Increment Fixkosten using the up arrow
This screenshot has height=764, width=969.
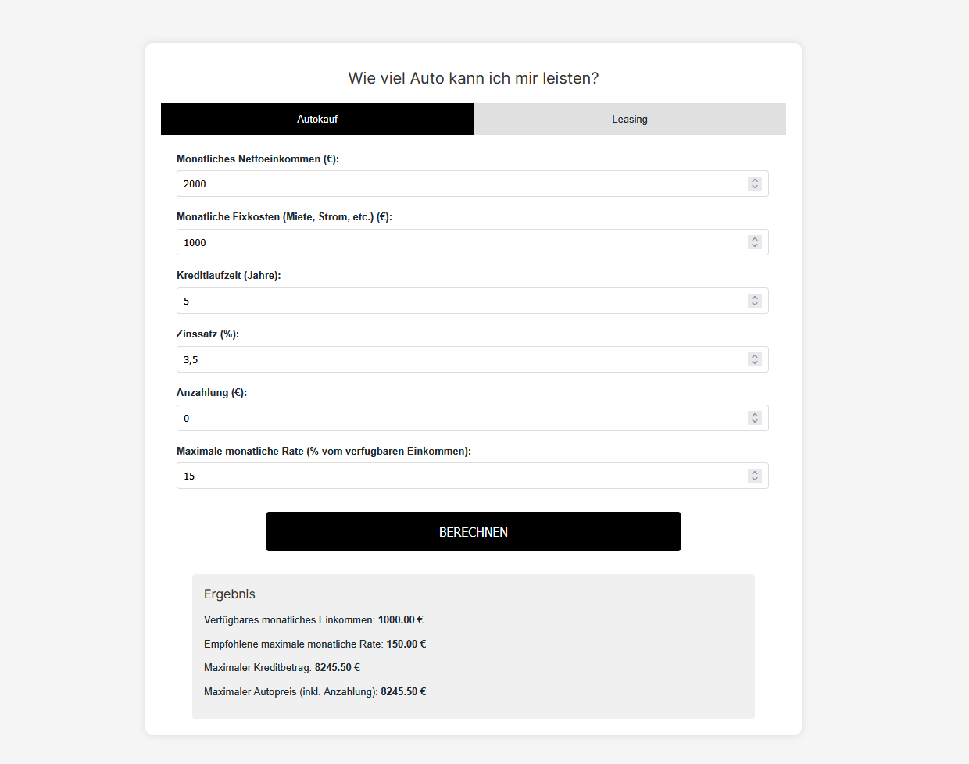click(x=755, y=239)
